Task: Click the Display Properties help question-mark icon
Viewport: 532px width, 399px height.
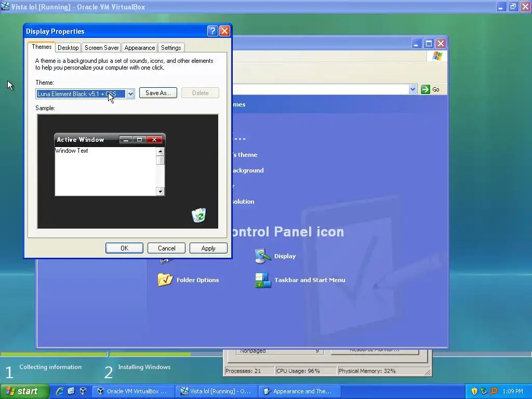Action: point(212,31)
